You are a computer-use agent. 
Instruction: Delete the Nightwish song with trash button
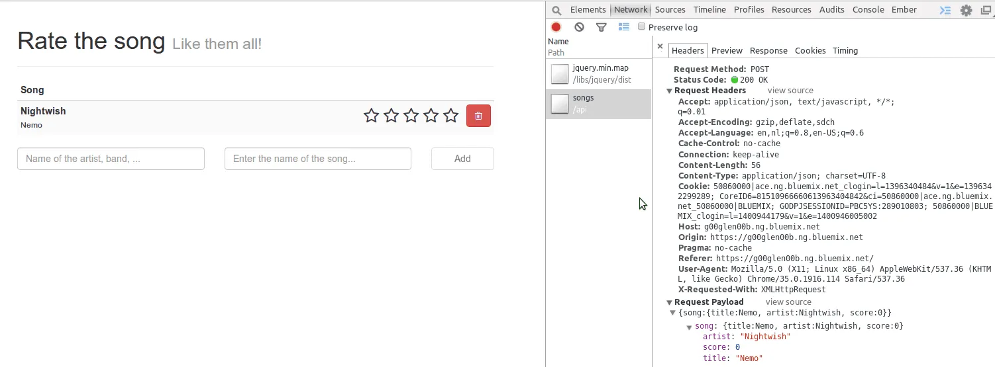pyautogui.click(x=478, y=116)
